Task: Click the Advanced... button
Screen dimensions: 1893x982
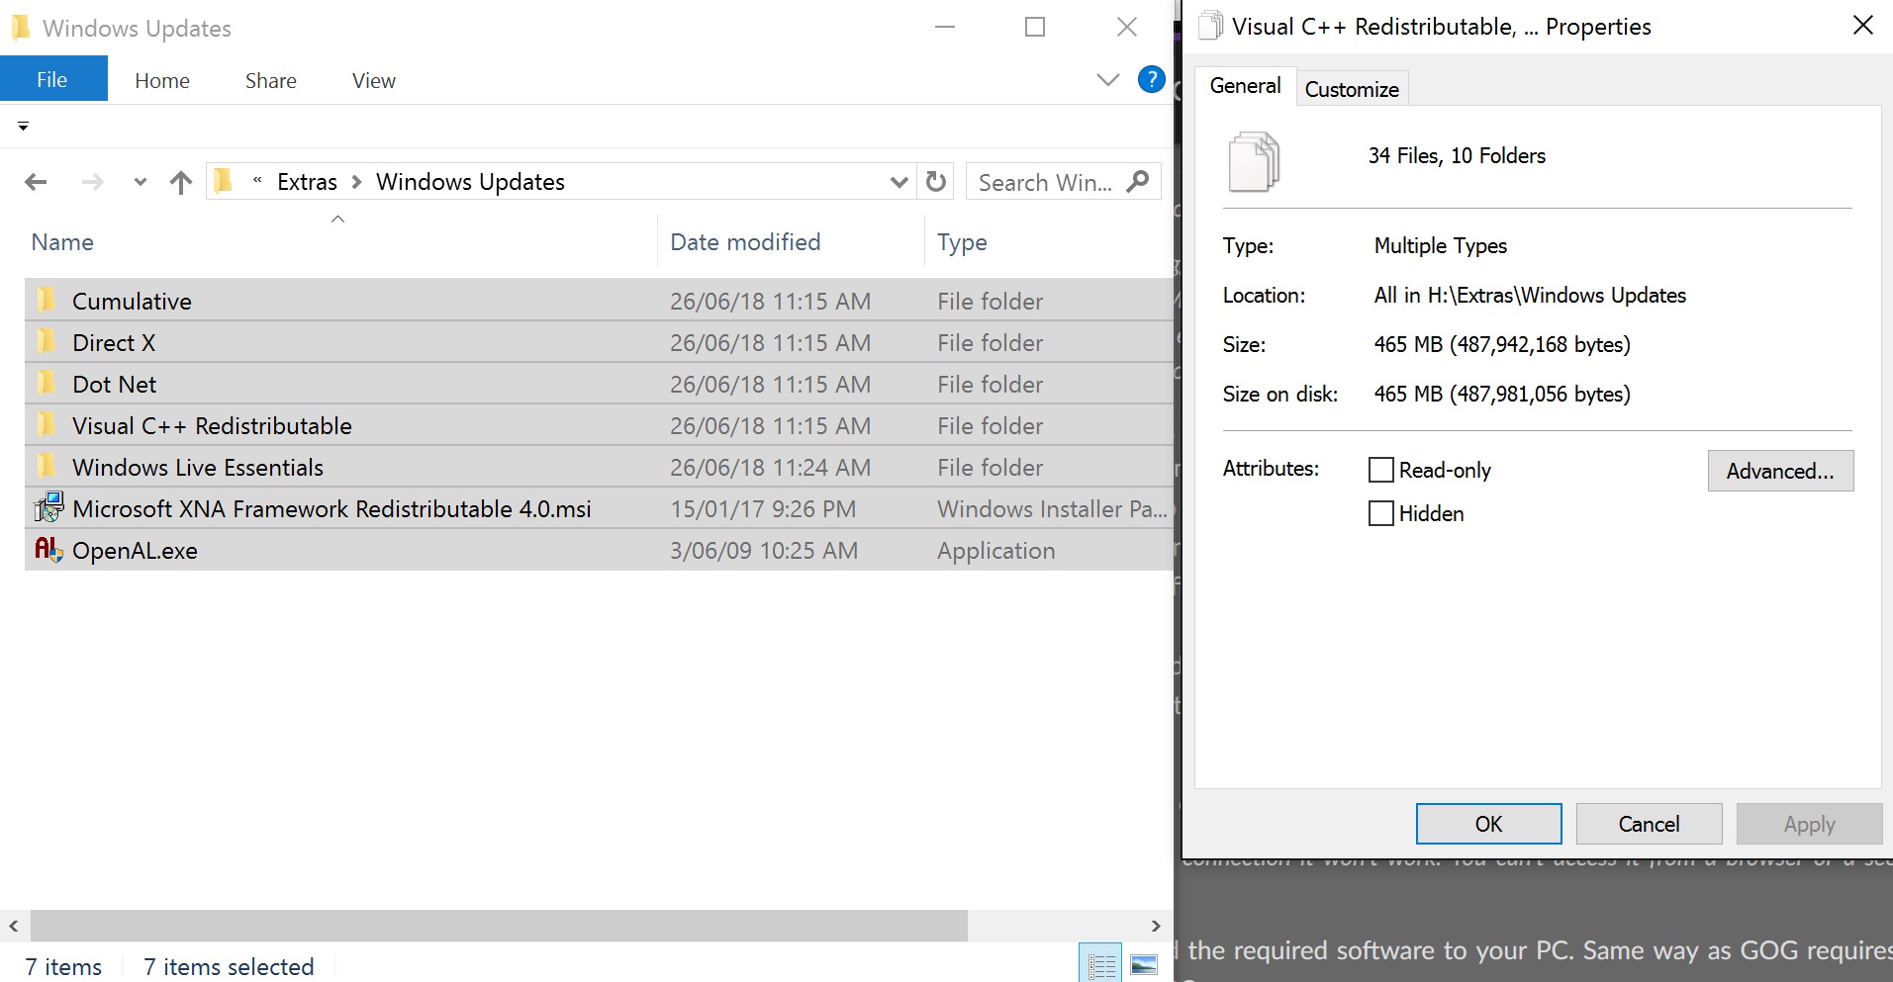Action: (x=1780, y=471)
